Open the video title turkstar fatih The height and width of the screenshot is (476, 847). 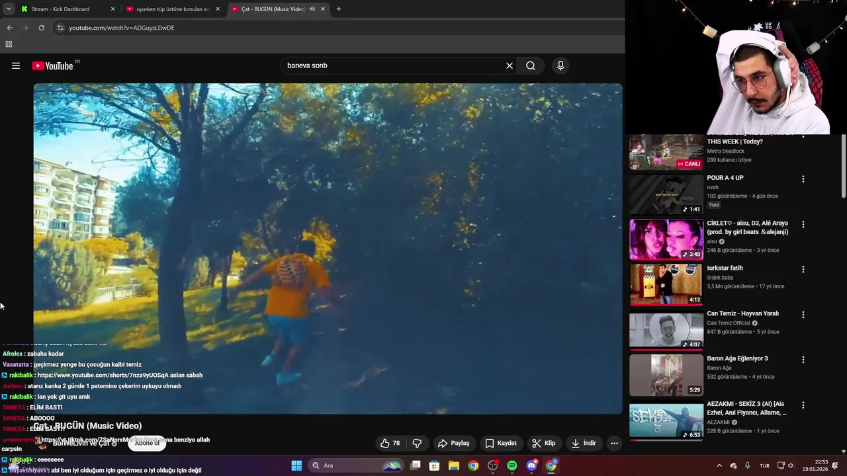725,268
